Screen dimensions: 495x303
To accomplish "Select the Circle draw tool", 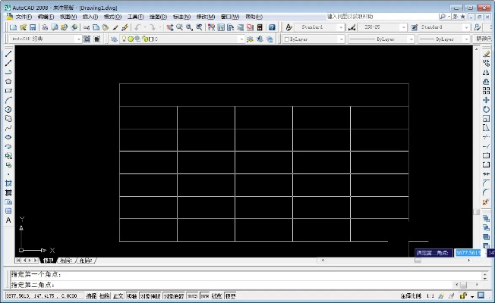I will click(8, 109).
